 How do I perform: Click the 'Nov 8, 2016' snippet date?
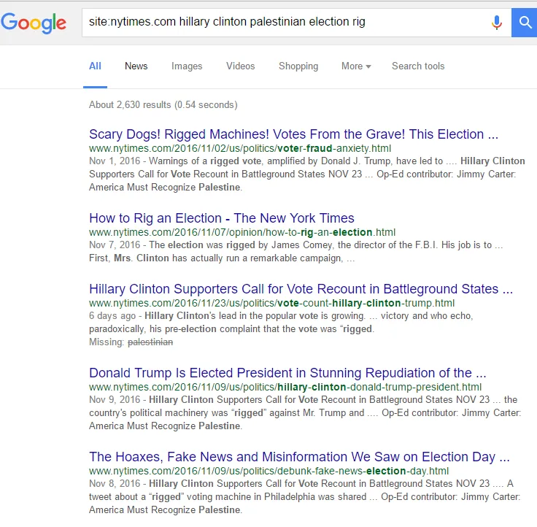pyautogui.click(x=115, y=484)
